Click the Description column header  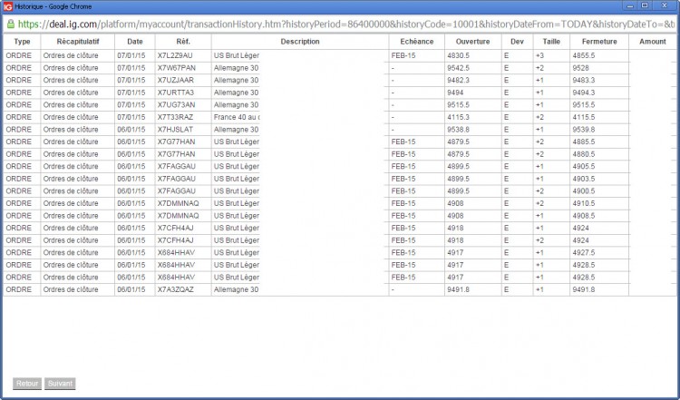coord(300,42)
